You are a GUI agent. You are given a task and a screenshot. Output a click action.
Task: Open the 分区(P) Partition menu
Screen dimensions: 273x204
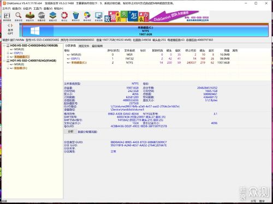[x=27, y=9]
